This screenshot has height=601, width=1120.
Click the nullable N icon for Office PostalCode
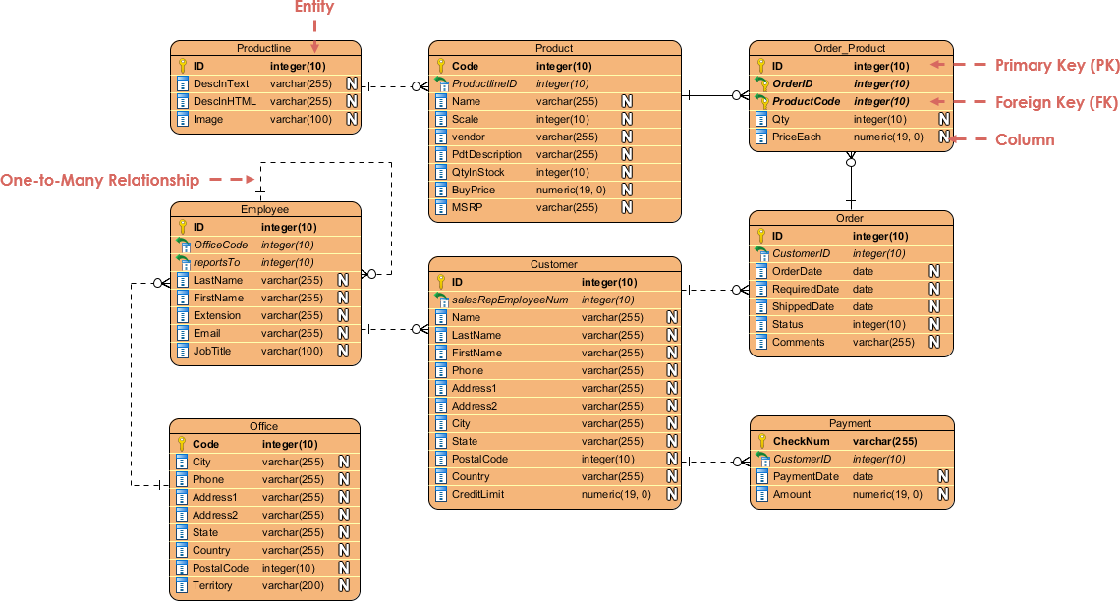point(344,569)
